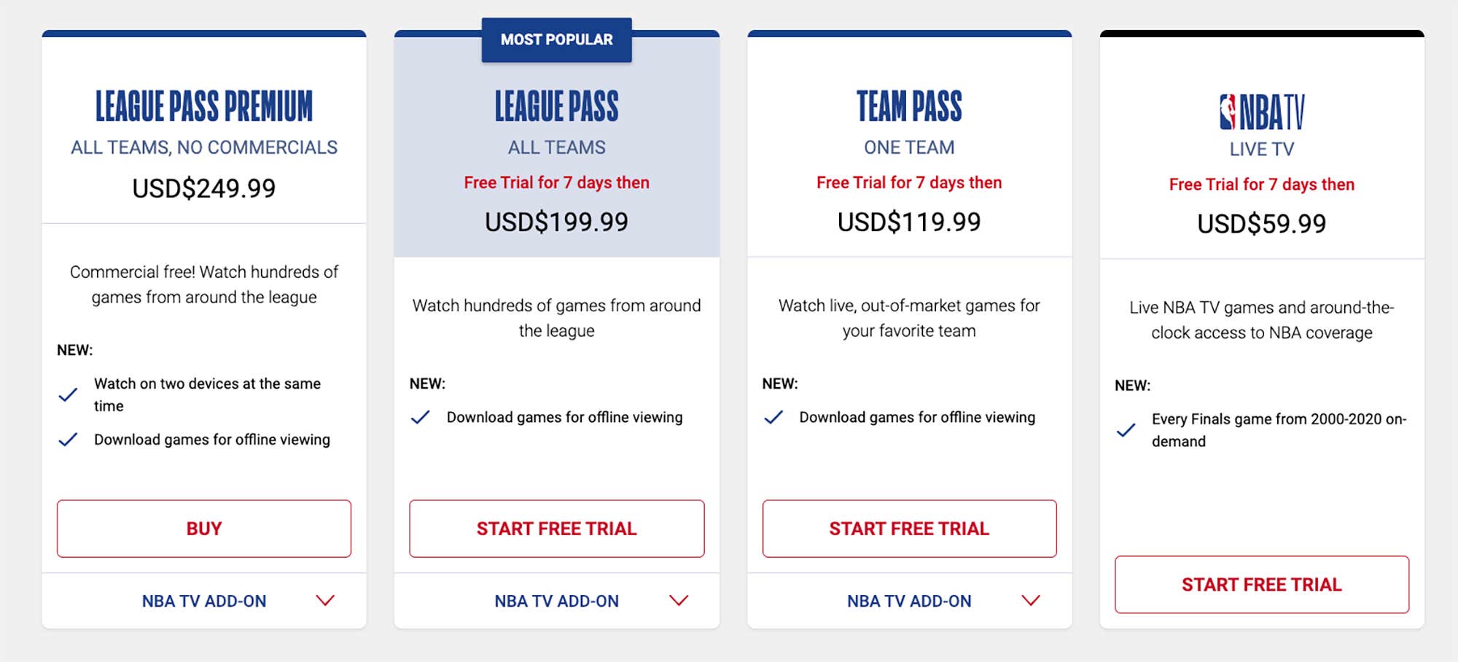This screenshot has height=662, width=1458.
Task: Click checkmark beside League Pass Premium offline viewing
Action: pos(68,440)
